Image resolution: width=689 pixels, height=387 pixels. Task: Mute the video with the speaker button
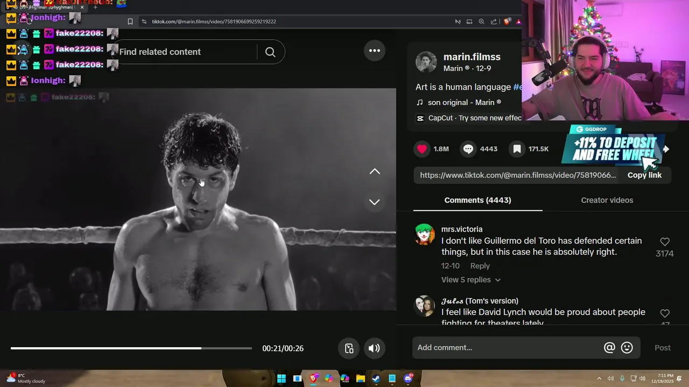pos(374,348)
